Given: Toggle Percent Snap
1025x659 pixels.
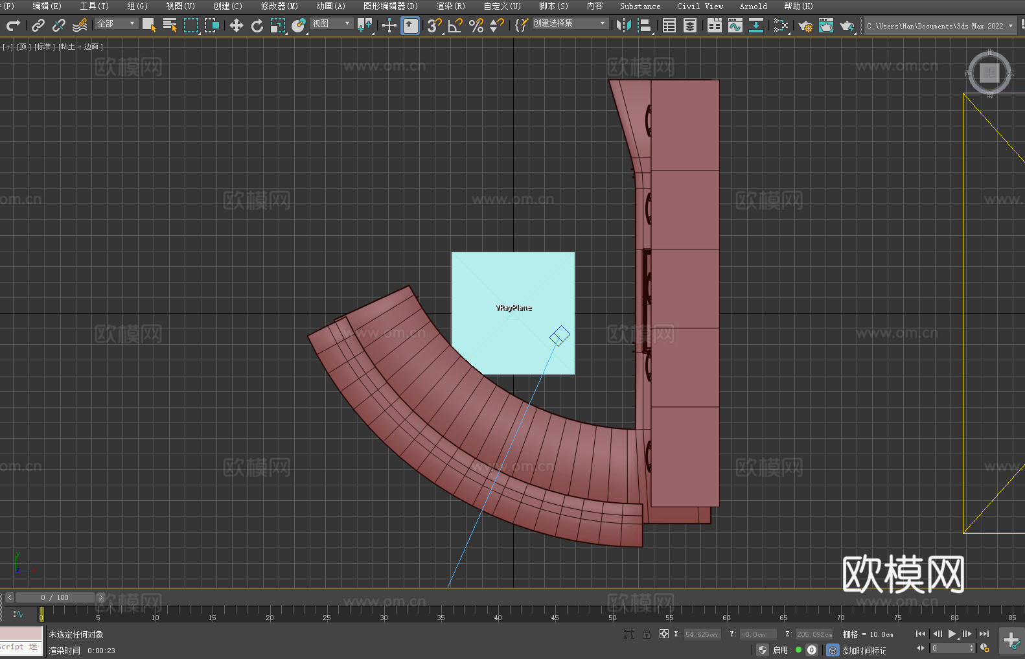Looking at the screenshot, I should click(x=476, y=25).
